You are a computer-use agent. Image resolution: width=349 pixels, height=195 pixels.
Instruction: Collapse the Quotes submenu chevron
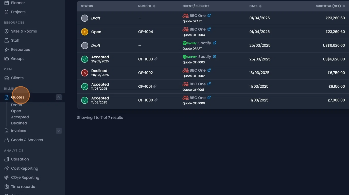tap(59, 97)
